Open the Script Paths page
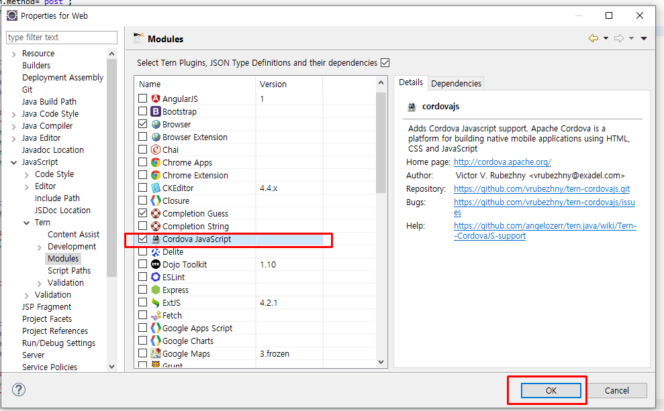 tap(69, 271)
